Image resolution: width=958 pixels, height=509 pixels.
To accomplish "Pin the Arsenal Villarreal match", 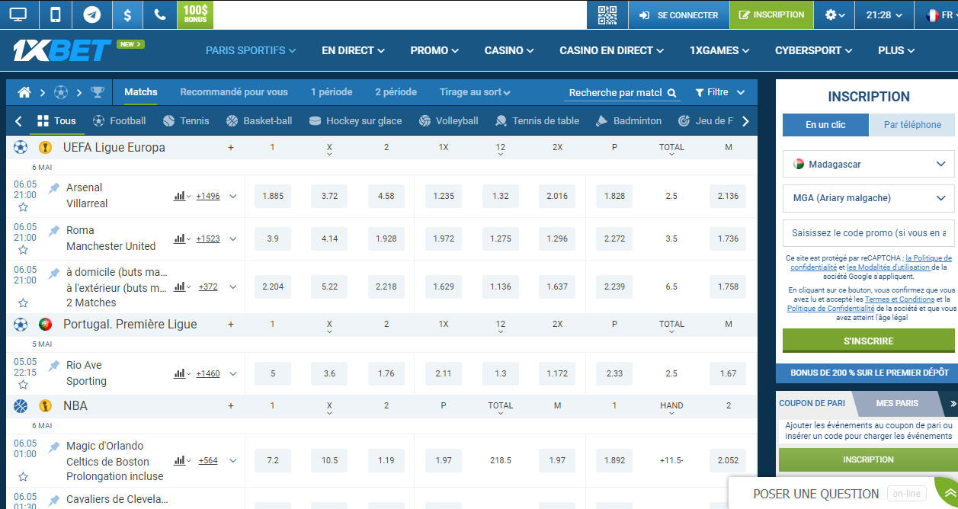I will pos(54,187).
